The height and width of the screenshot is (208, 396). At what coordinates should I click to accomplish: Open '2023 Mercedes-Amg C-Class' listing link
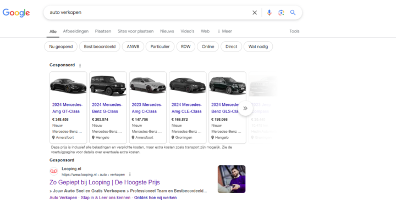pyautogui.click(x=147, y=108)
